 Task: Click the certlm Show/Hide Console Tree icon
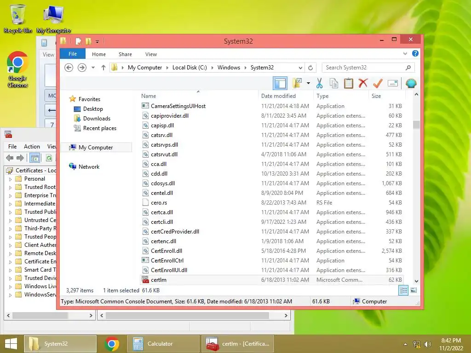point(35,158)
